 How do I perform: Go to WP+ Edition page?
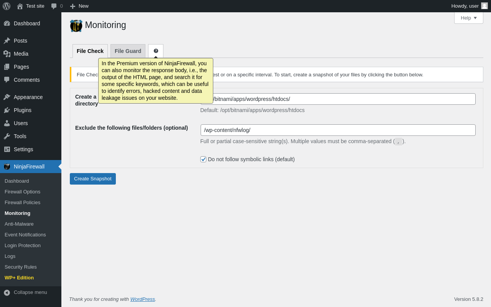19,277
